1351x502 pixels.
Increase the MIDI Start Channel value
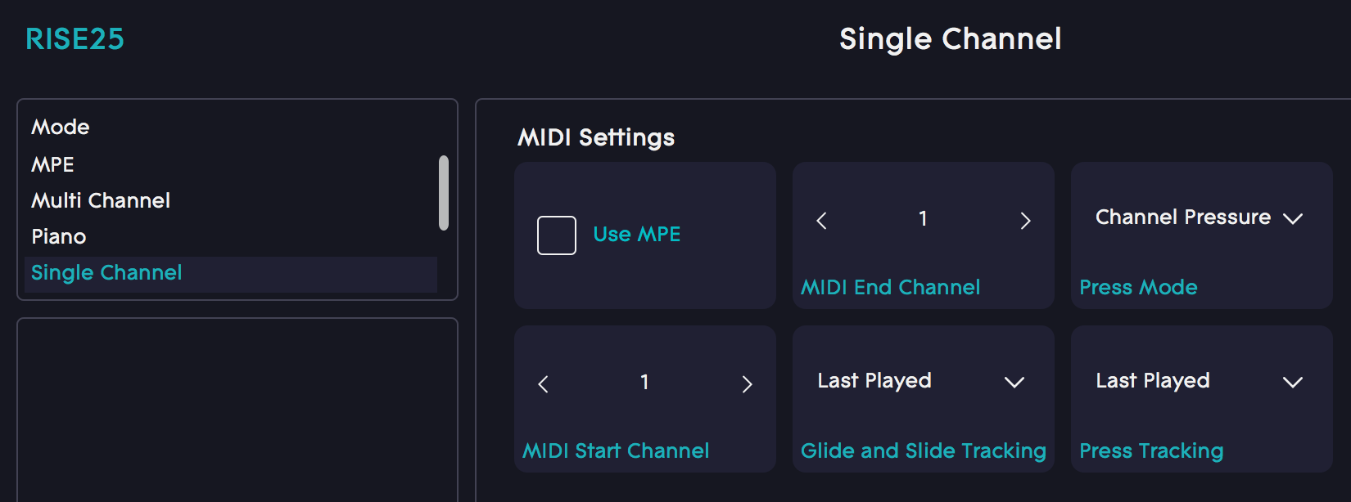tap(748, 382)
